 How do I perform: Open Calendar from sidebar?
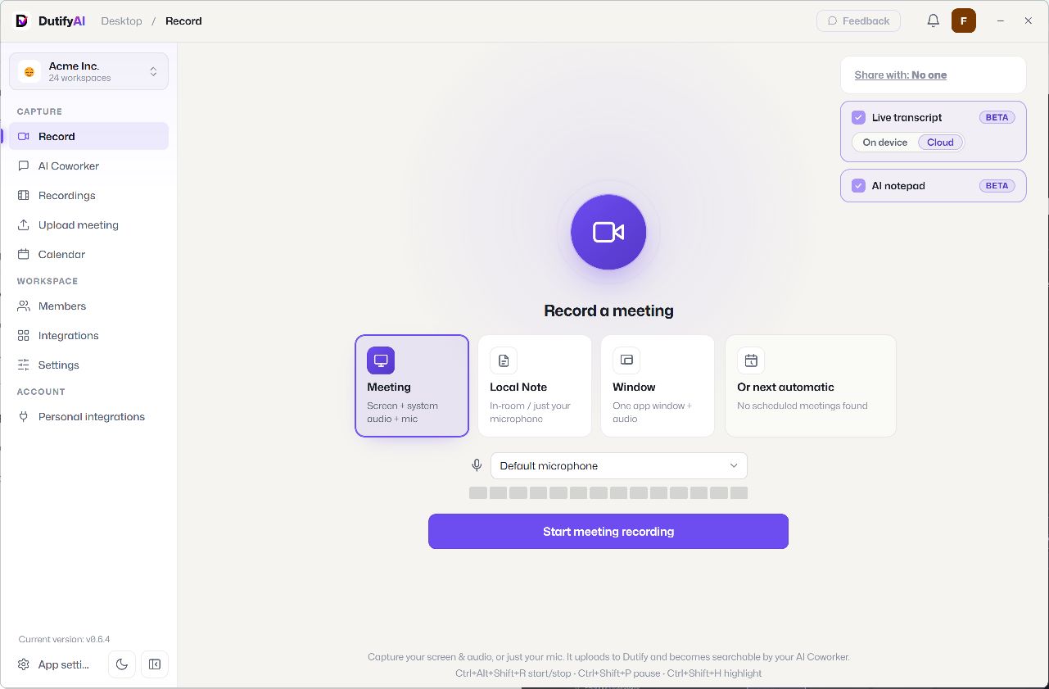click(88, 254)
